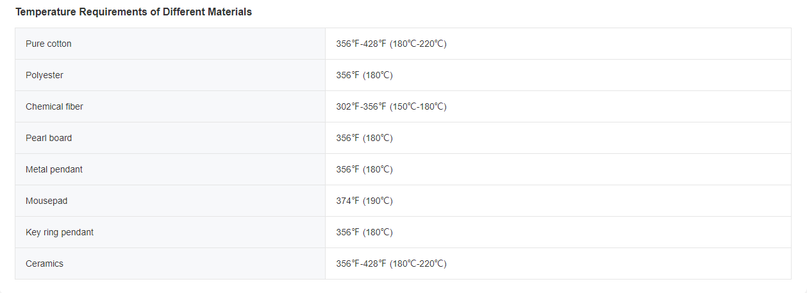Click the Polyester row label
The height and width of the screenshot is (293, 807).
(x=44, y=75)
